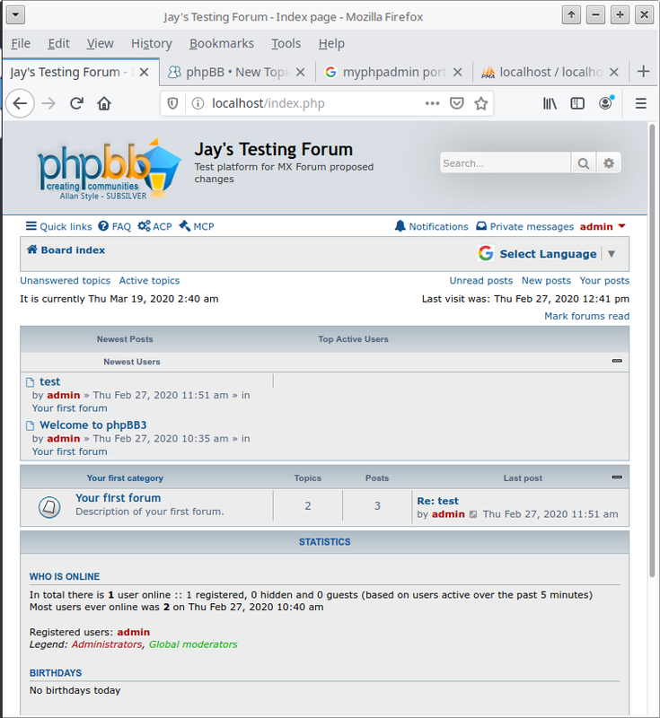Open Welcome to phpBB3 topic
The height and width of the screenshot is (718, 660).
click(x=93, y=425)
